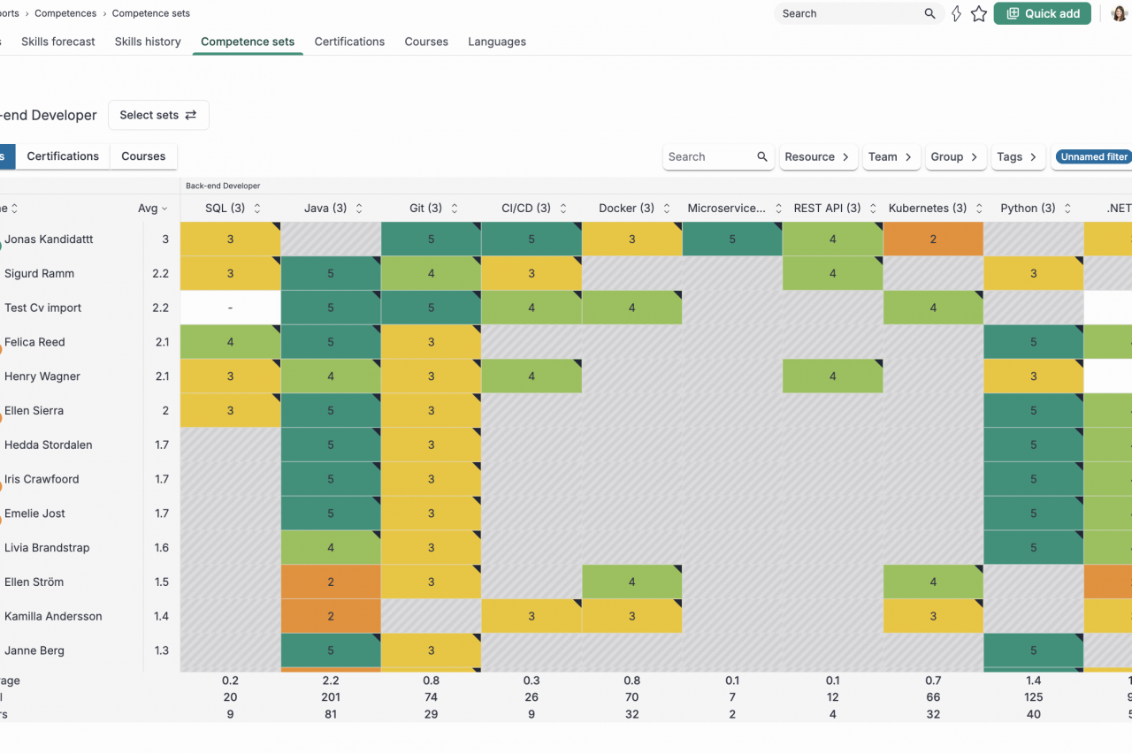Click the sort arrows on SQL column
The height and width of the screenshot is (753, 1132).
(257, 209)
